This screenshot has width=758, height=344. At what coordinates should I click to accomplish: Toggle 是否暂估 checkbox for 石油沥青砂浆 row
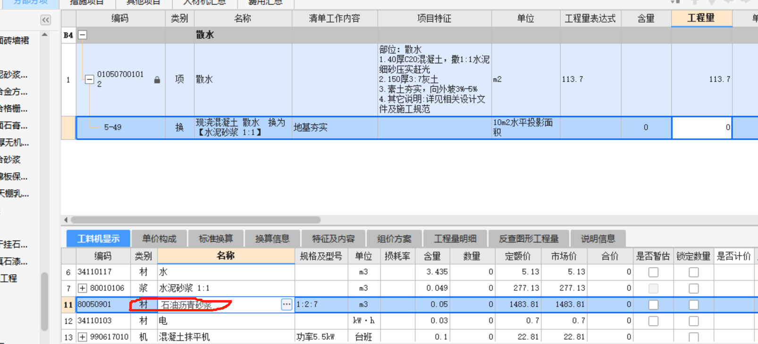[653, 305]
